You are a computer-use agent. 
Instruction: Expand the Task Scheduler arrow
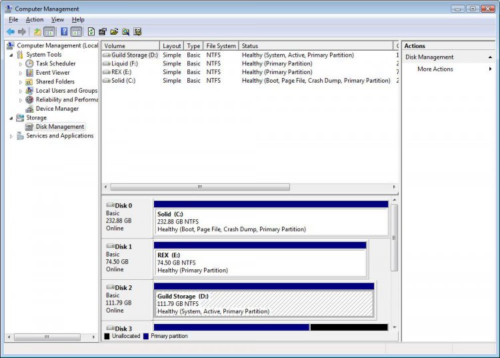click(x=21, y=64)
